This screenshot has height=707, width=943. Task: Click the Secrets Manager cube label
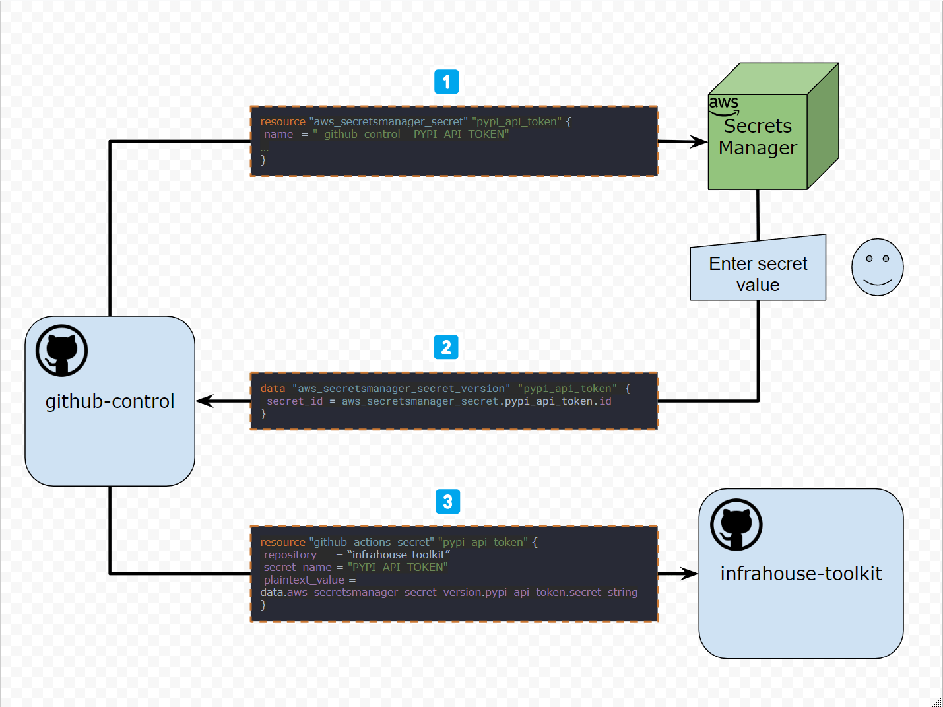coord(758,137)
